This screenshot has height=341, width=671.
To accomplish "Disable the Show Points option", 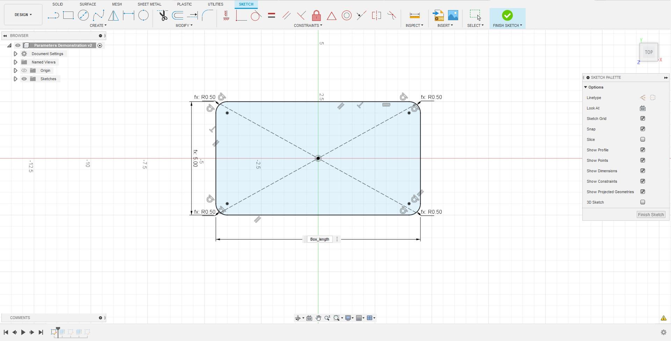I will (x=643, y=160).
